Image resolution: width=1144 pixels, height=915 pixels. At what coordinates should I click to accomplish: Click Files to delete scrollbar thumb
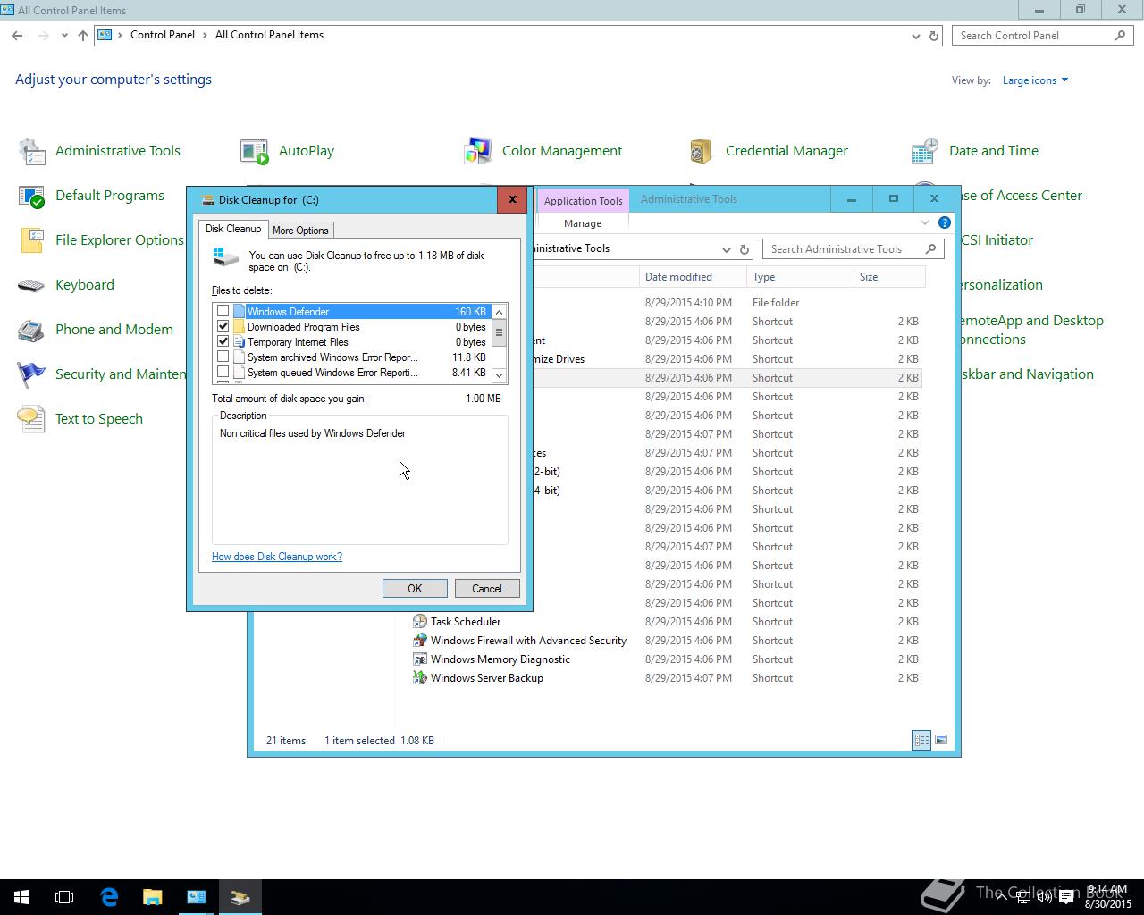(499, 332)
